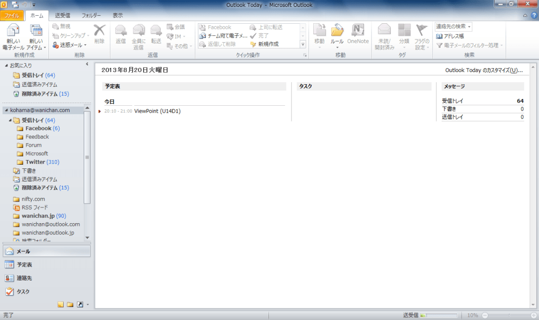Image resolution: width=539 pixels, height=320 pixels.
Task: Switch to 予定表 calendar view
Action: point(47,265)
